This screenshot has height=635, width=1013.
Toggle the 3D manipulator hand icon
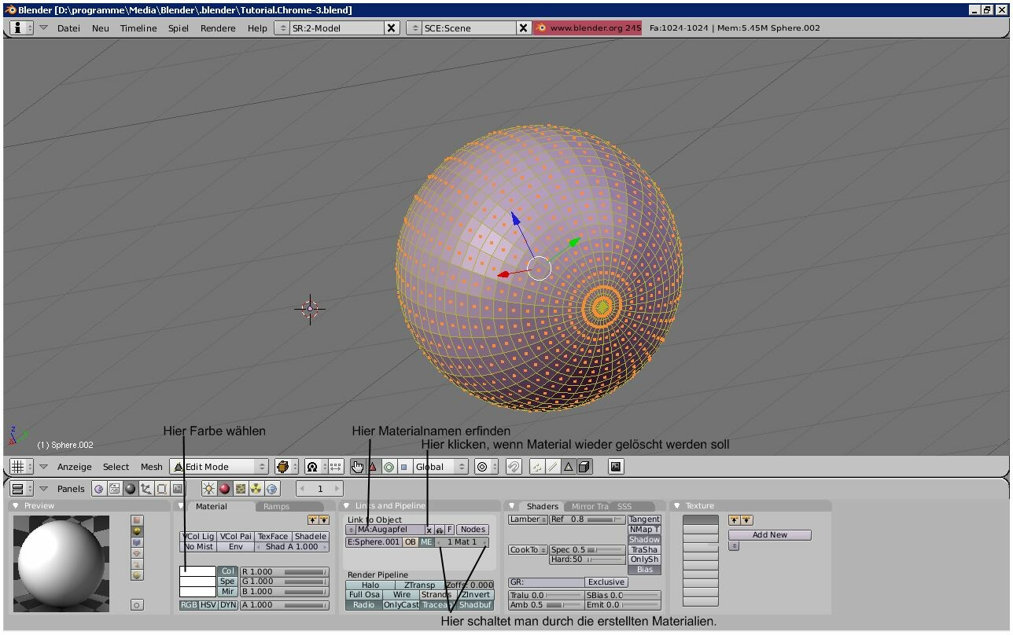click(358, 467)
